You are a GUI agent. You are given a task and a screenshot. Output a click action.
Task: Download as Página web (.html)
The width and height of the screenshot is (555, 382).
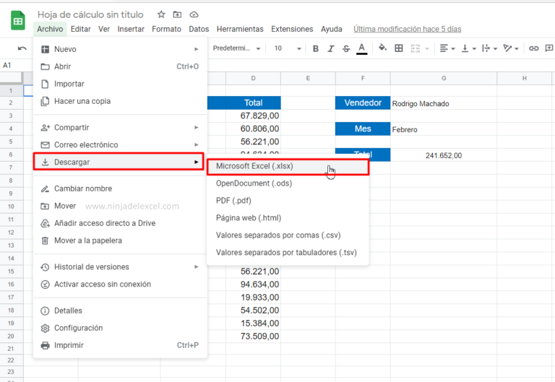click(288, 218)
